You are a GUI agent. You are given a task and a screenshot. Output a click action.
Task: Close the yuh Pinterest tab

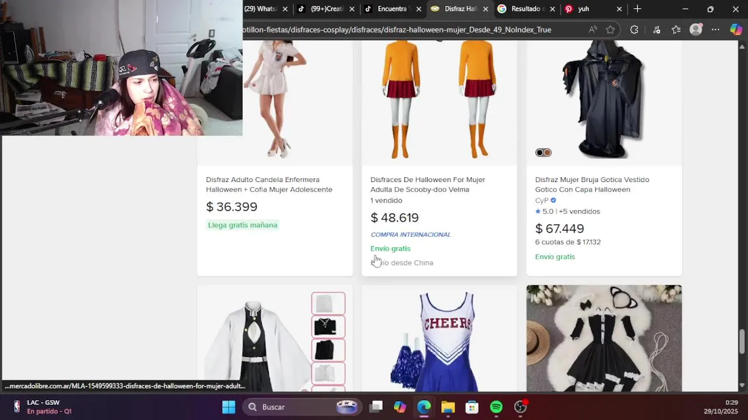point(619,9)
